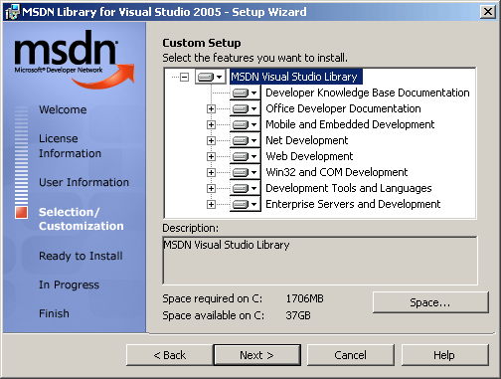Click the Space... button
501x379 pixels.
[430, 302]
